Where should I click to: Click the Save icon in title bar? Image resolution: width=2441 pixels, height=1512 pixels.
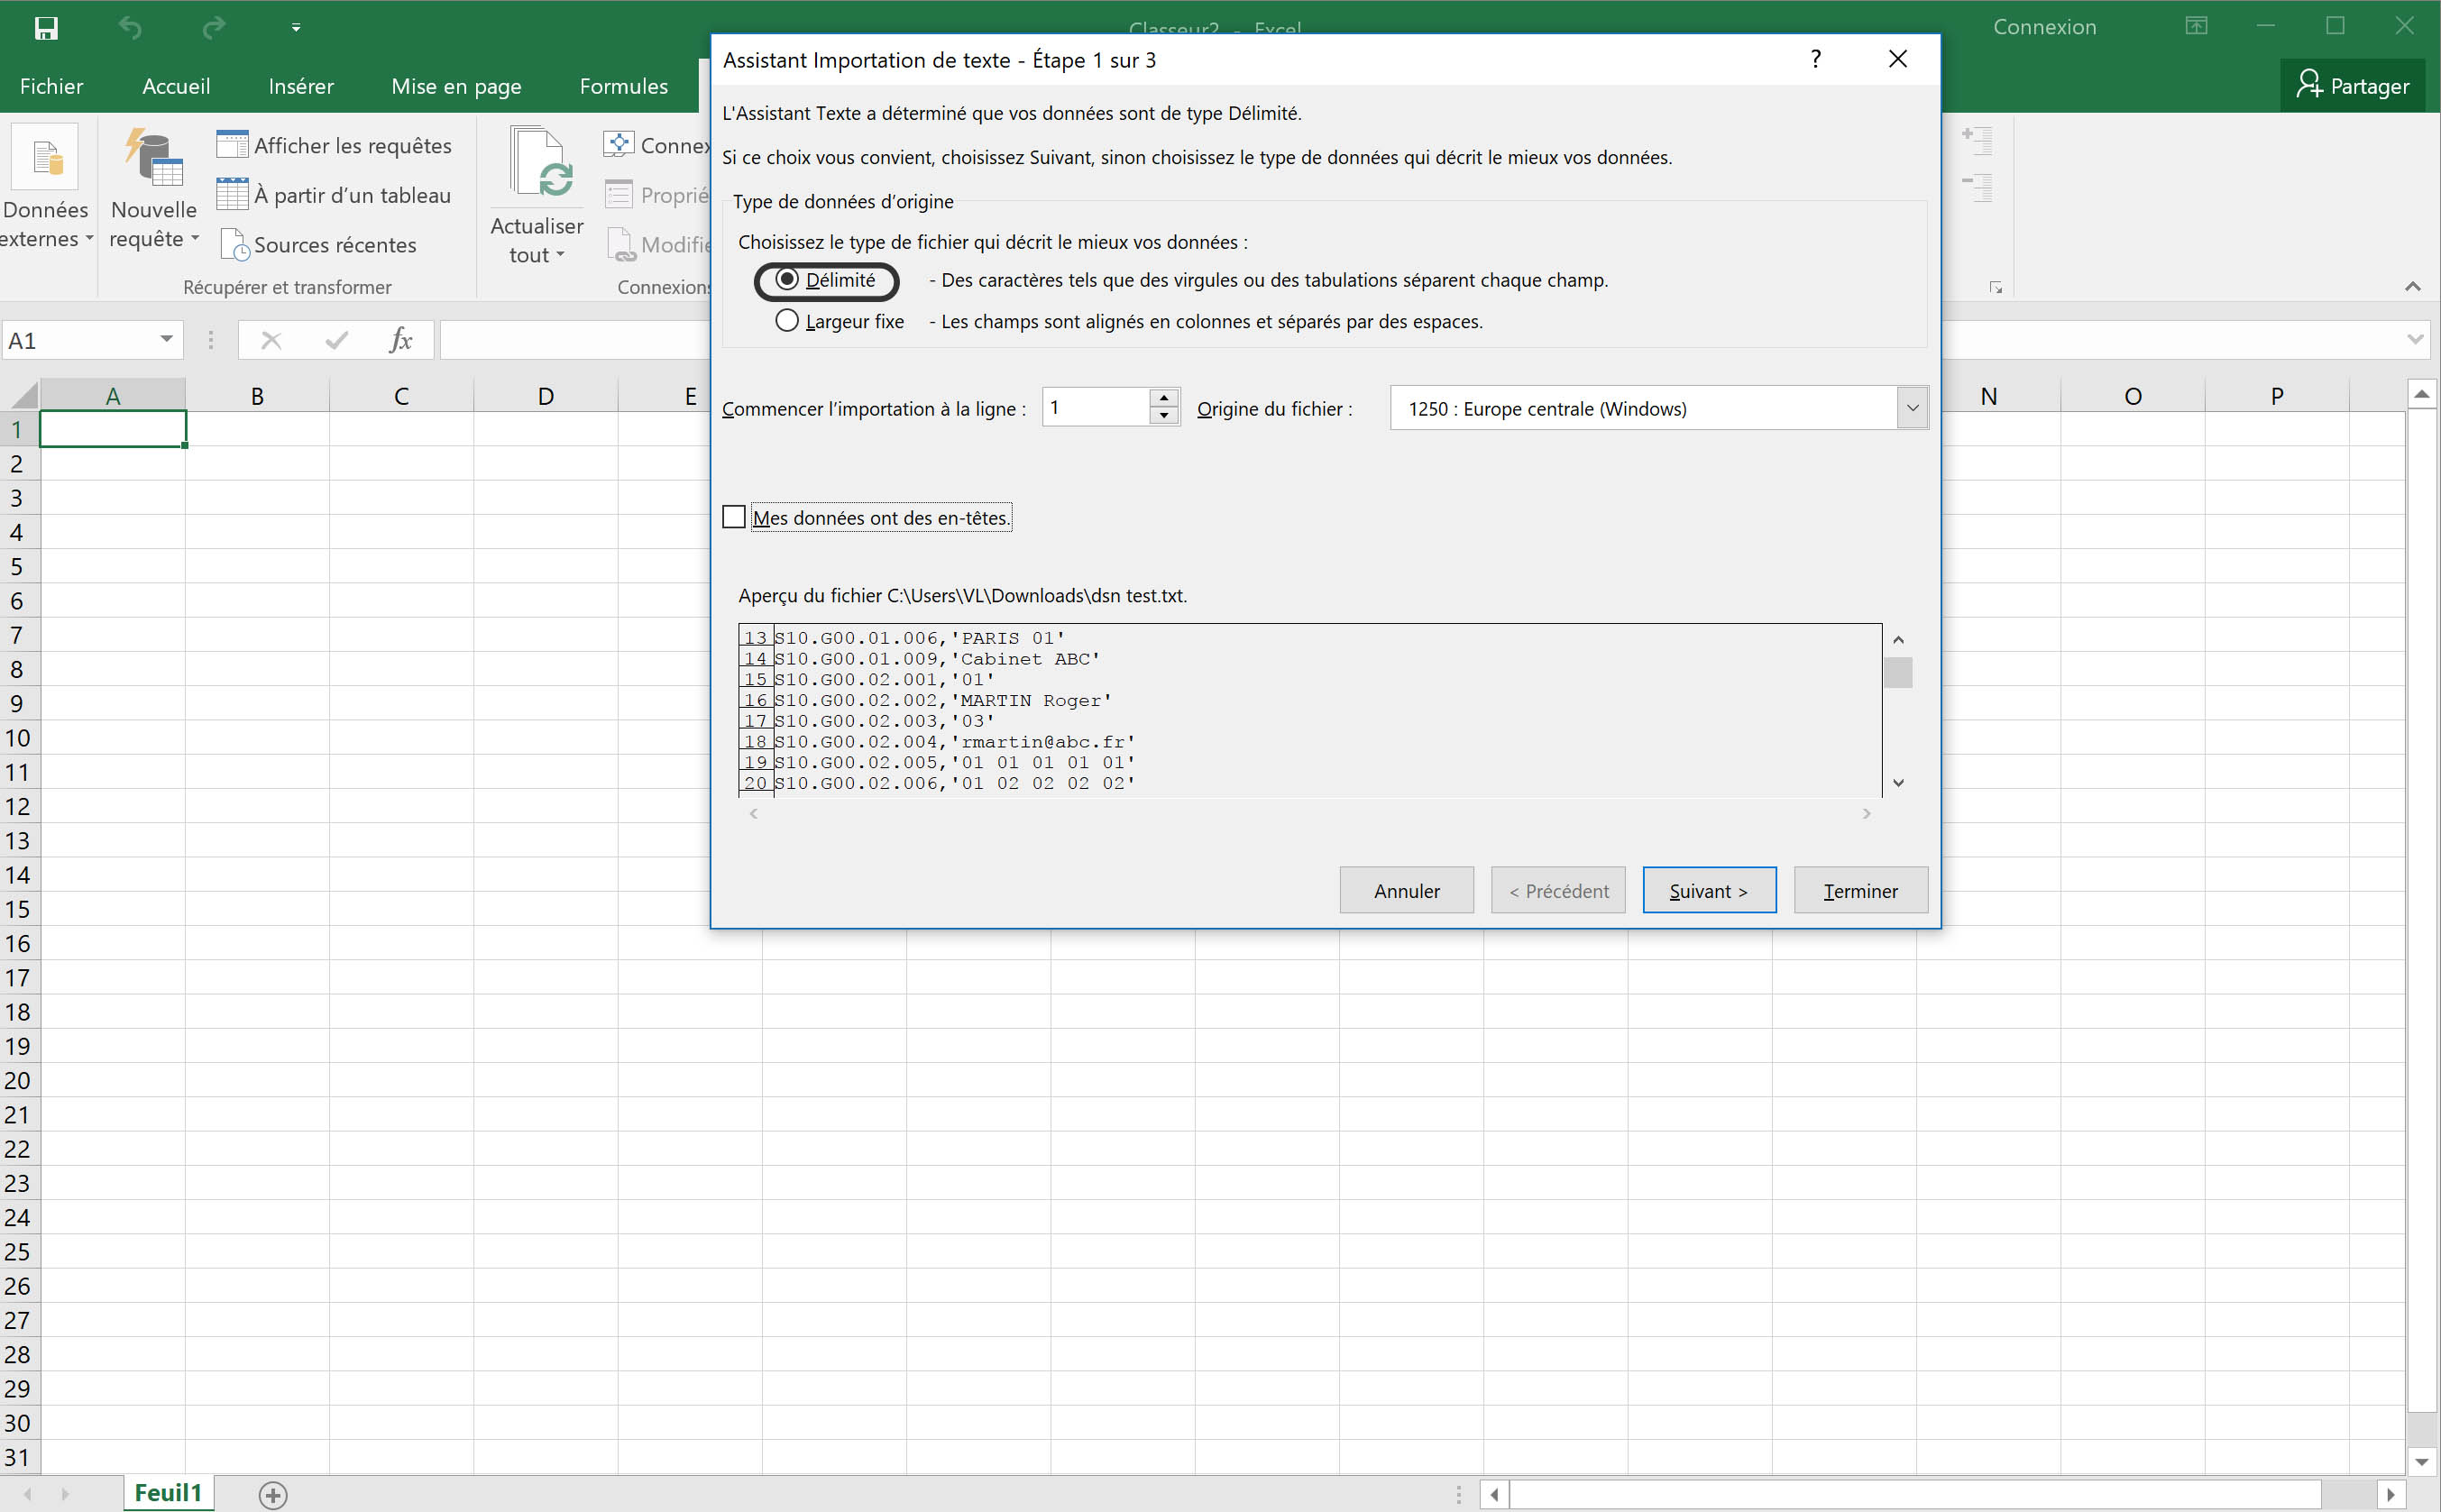pyautogui.click(x=46, y=28)
